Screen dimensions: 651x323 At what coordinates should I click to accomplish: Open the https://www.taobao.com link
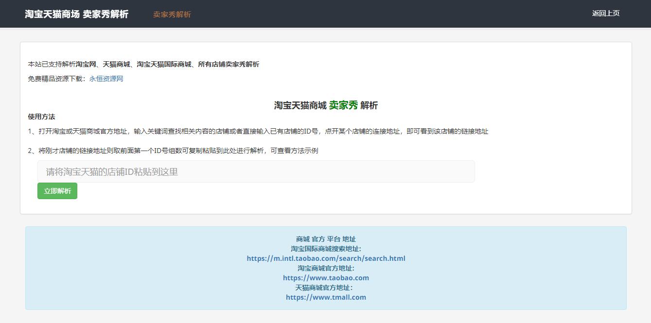tap(326, 278)
